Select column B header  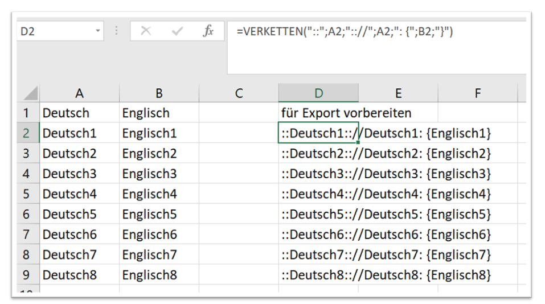(159, 93)
